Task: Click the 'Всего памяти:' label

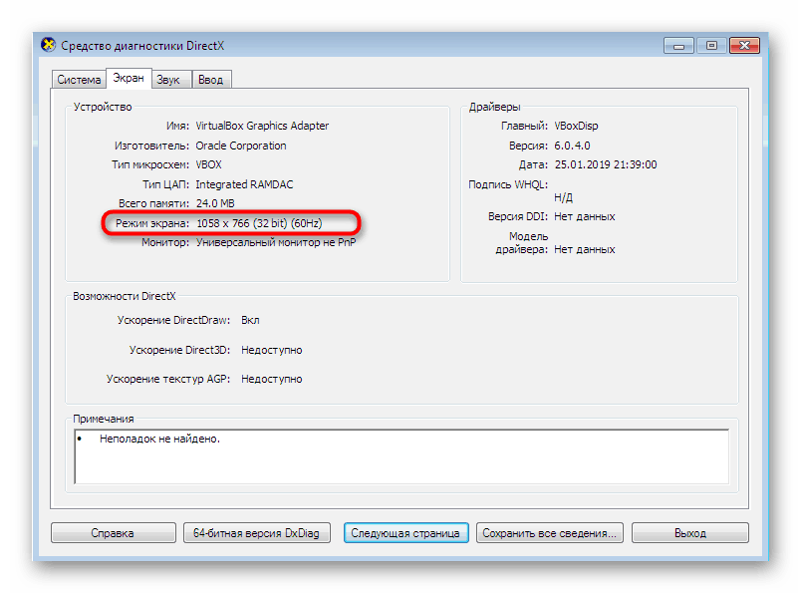Action: coord(153,203)
